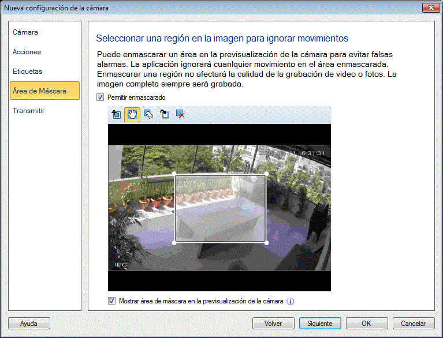Screen dimensions: 443x338
Task: Select the hand move tool
Action: pos(132,114)
